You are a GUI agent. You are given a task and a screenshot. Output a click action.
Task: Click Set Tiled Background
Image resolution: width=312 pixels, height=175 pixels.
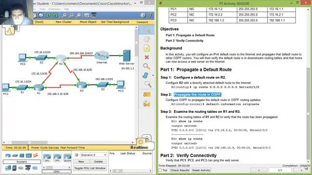(115, 22)
